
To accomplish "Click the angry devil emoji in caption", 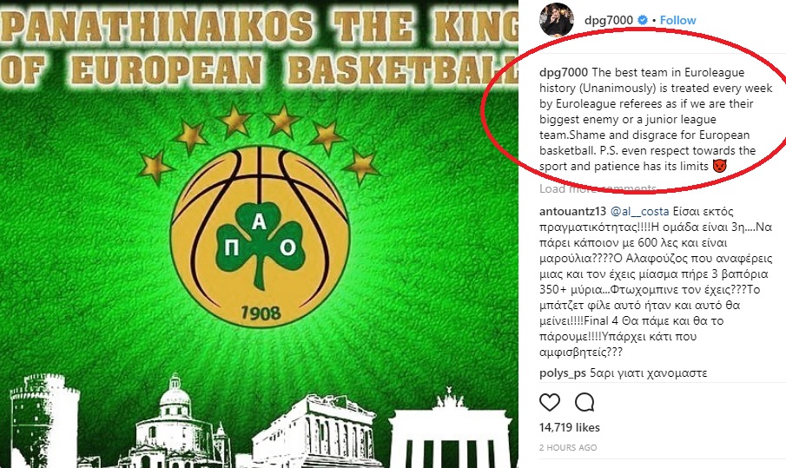I will pyautogui.click(x=719, y=167).
